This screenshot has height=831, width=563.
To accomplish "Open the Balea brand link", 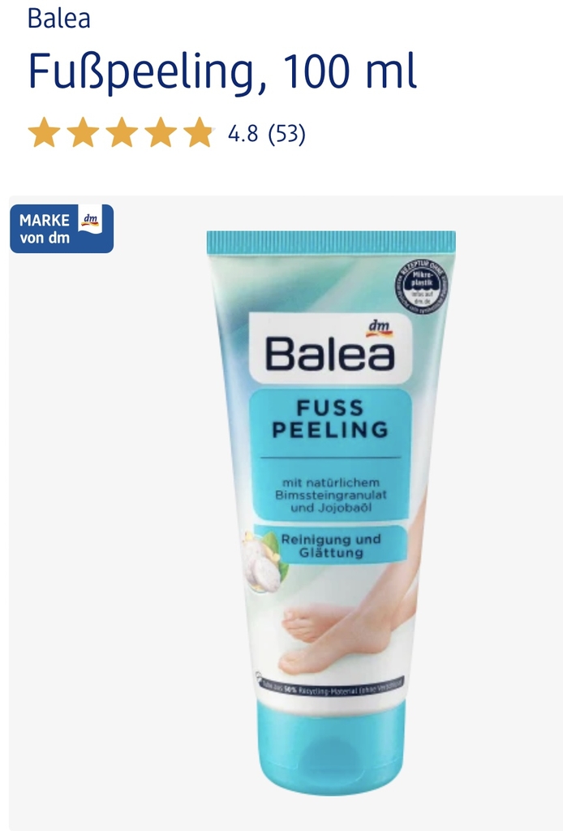I will click(x=58, y=18).
